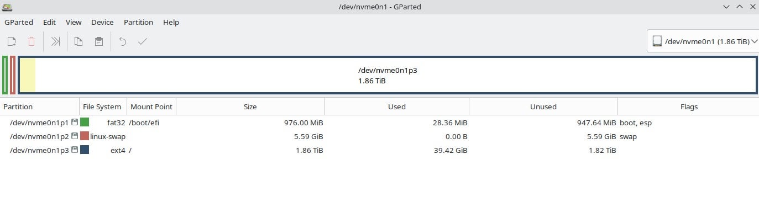Open the Partition menu

click(x=138, y=23)
